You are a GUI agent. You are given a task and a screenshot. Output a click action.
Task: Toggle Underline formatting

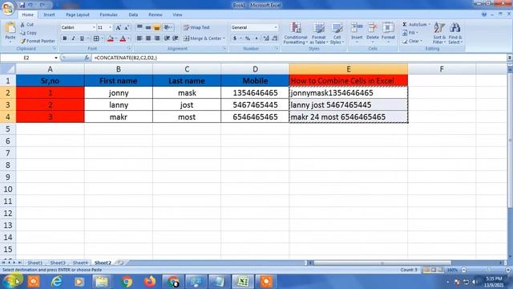pos(82,39)
